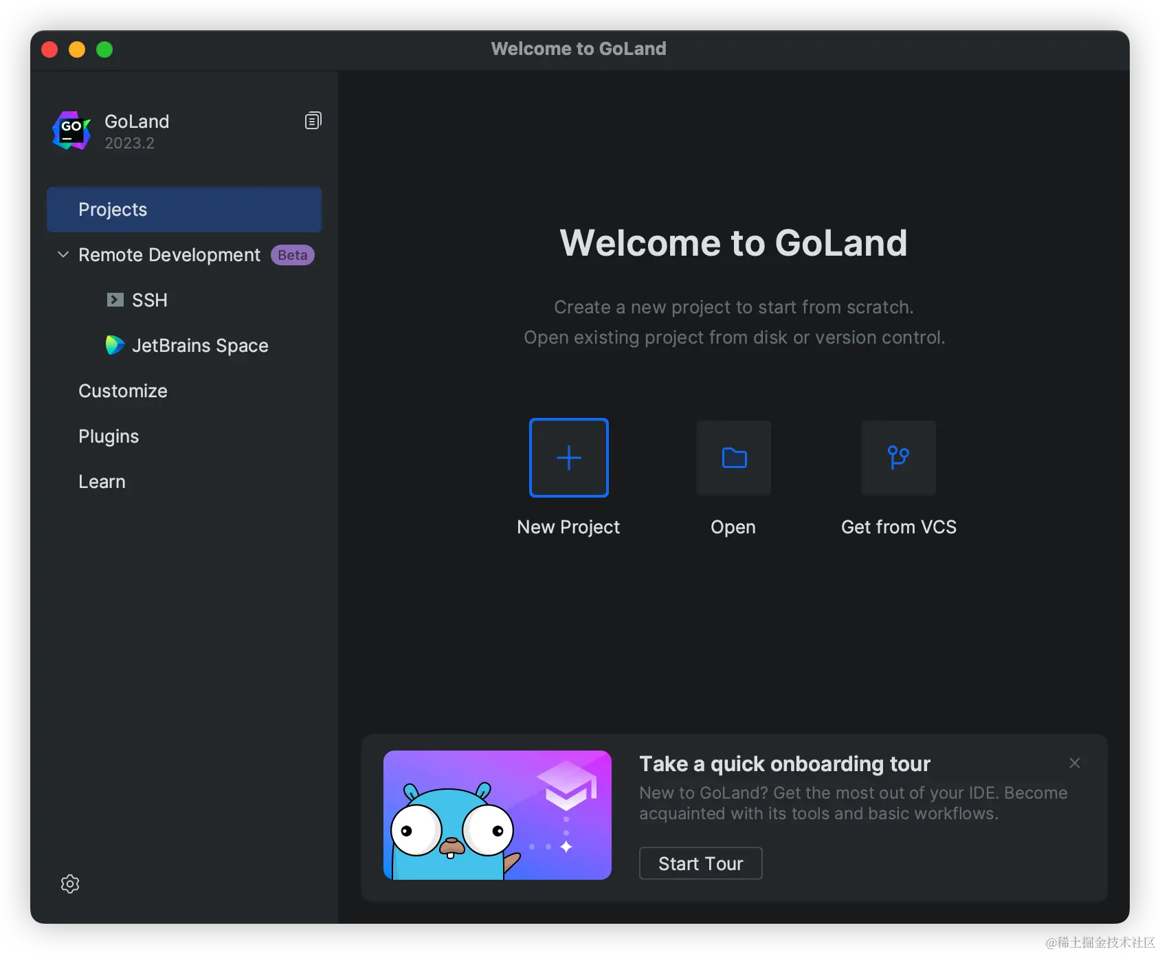Minimize the Welcome to GoLand window
The image size is (1160, 954).
pyautogui.click(x=77, y=49)
